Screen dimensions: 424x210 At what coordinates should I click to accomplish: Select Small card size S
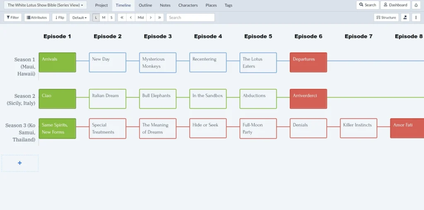tap(111, 17)
